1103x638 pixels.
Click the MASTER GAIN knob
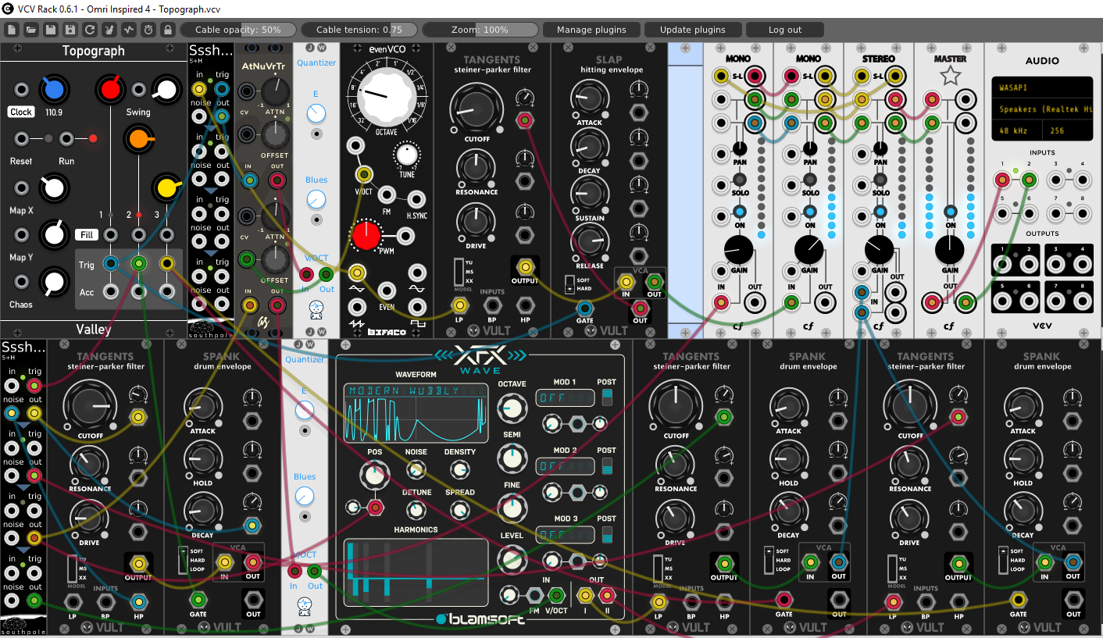[x=950, y=250]
